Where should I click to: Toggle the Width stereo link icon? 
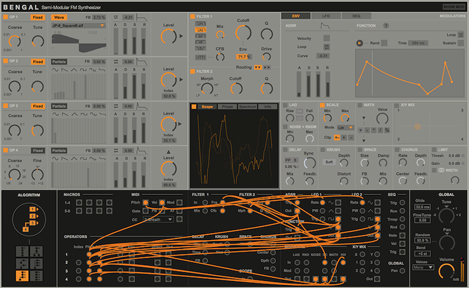(x=441, y=170)
